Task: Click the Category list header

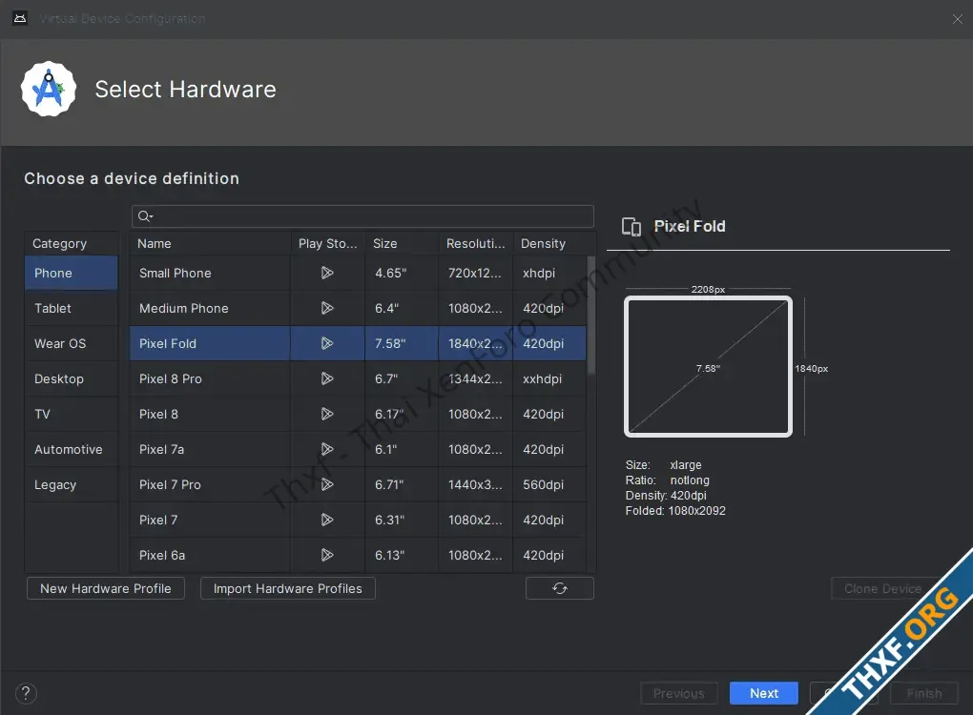Action: (x=72, y=244)
